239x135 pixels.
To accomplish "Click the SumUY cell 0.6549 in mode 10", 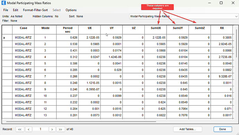I will [x=178, y=96].
